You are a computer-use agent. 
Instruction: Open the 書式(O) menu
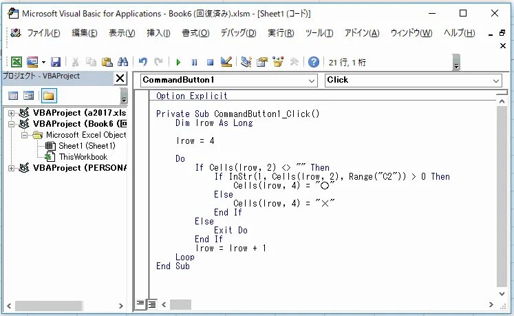[x=195, y=33]
